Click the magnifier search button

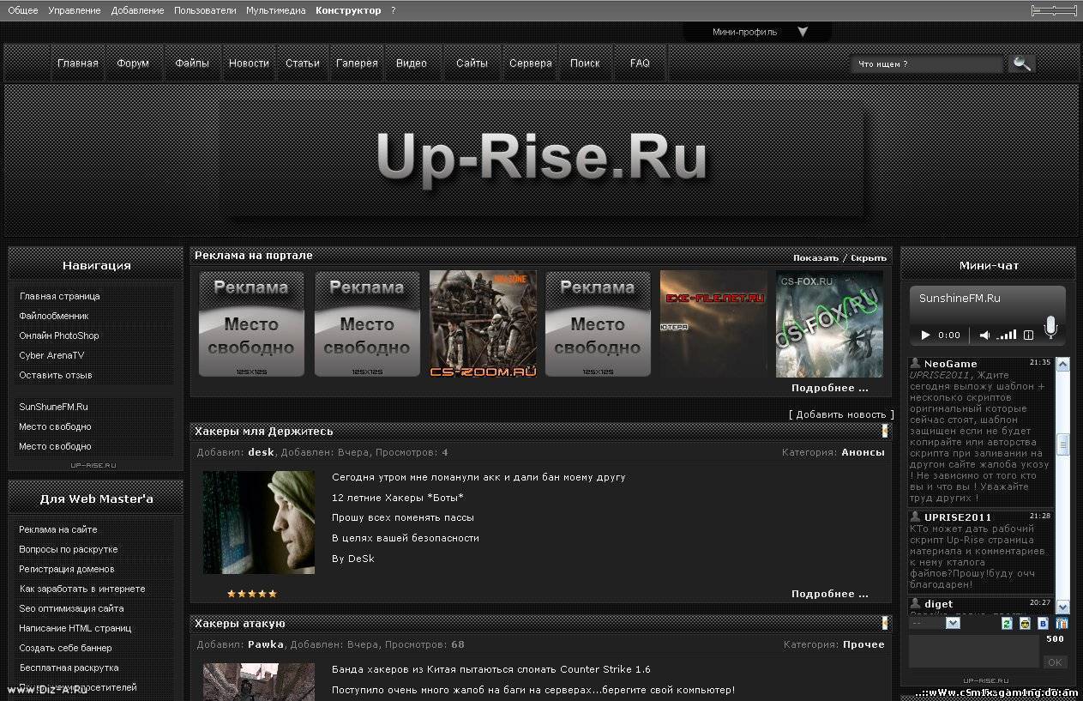1021,63
